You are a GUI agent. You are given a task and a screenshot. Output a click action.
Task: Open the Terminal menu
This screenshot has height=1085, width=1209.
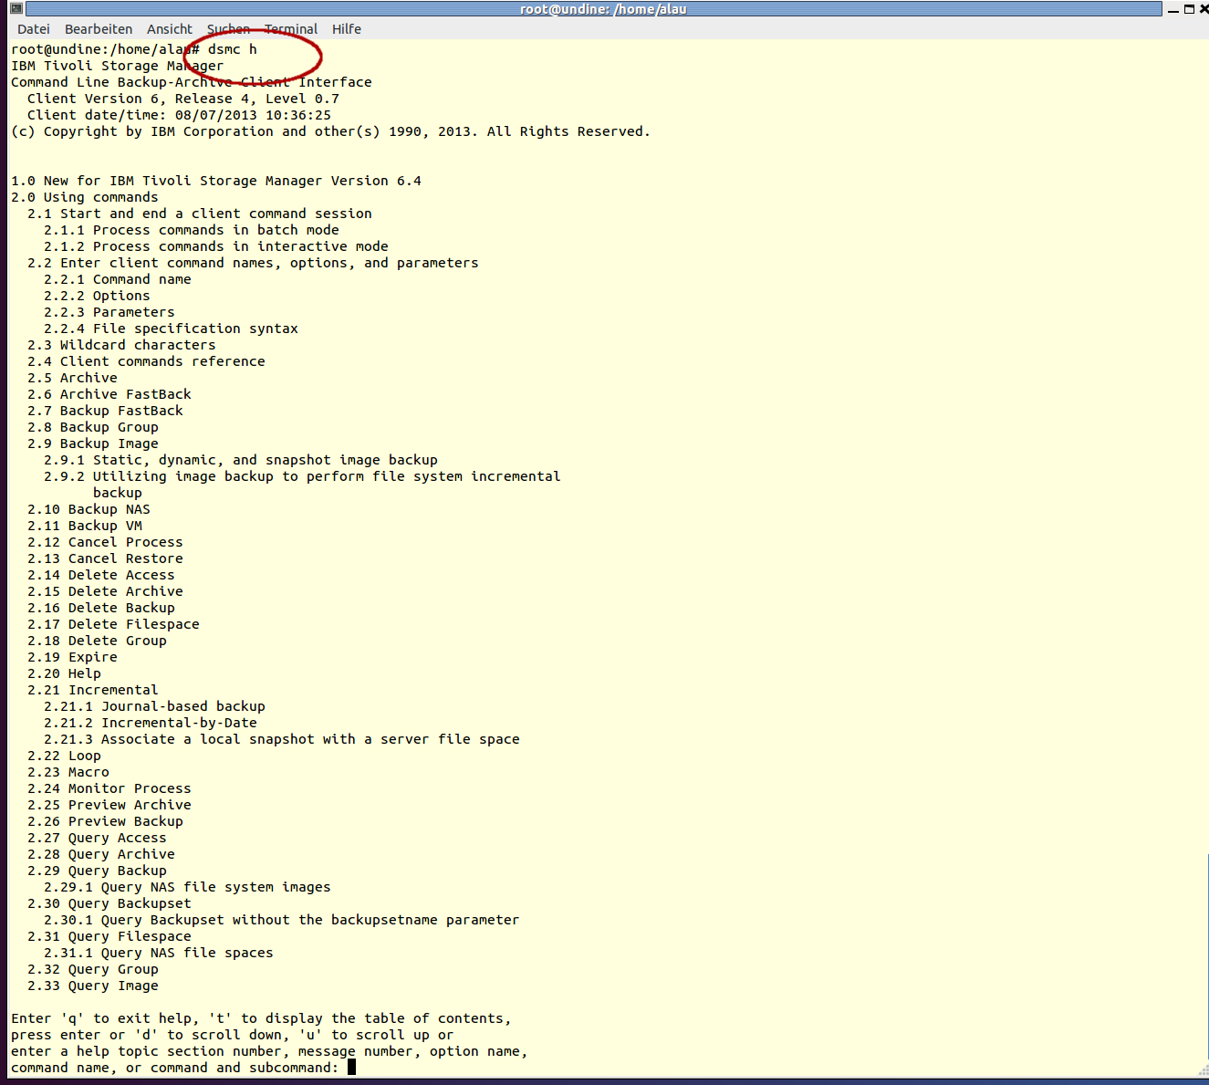[291, 29]
